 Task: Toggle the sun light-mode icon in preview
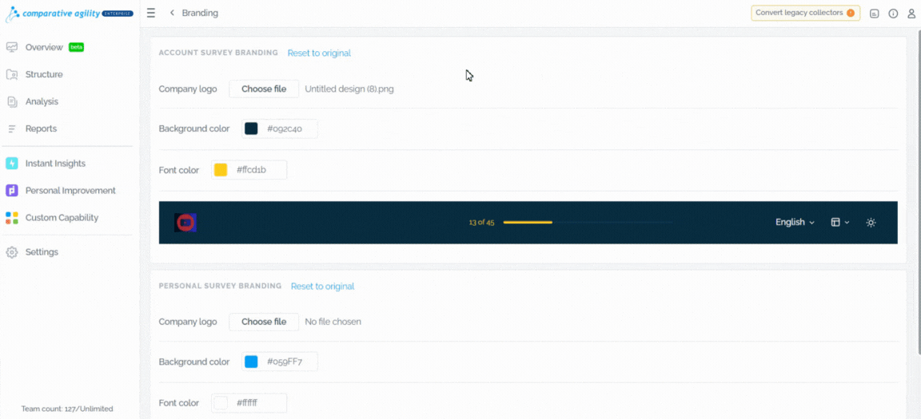[x=871, y=223]
